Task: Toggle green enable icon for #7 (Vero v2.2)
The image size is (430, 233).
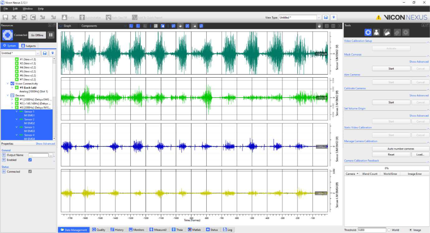Action: point(17,79)
